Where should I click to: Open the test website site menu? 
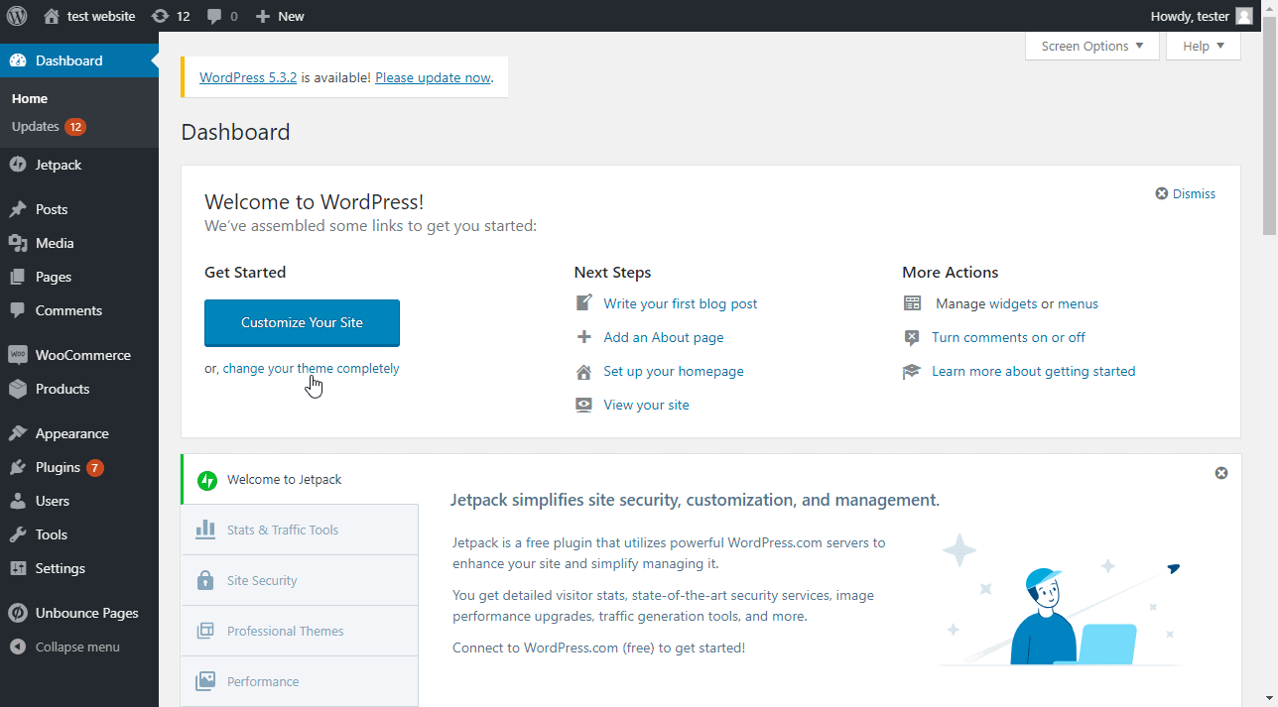pos(89,16)
